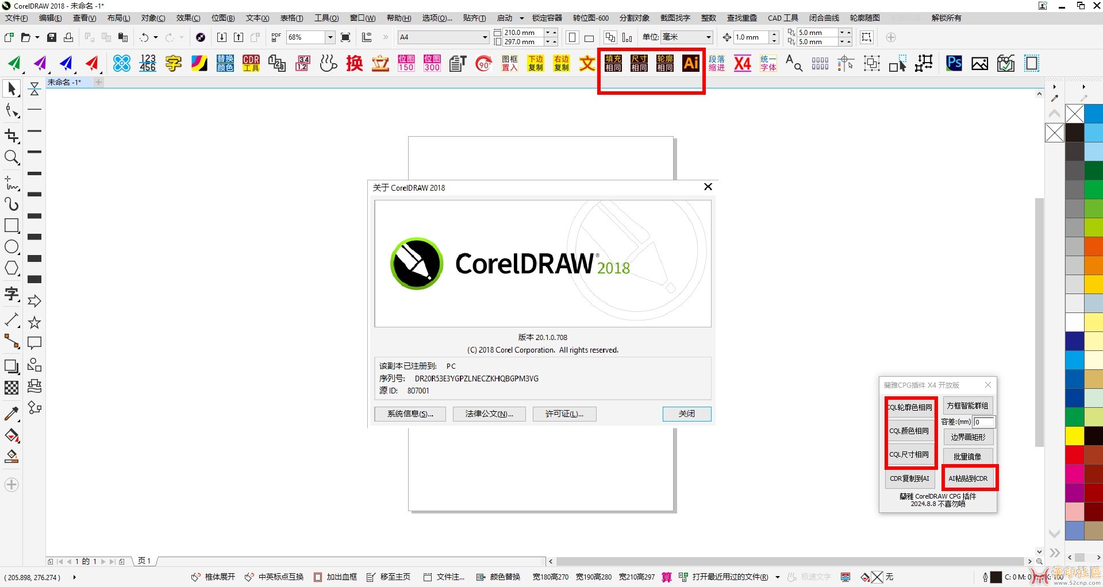Expand standard toolbar overflow chevron
Screen dimensions: 1103x587
pyautogui.click(x=385, y=37)
